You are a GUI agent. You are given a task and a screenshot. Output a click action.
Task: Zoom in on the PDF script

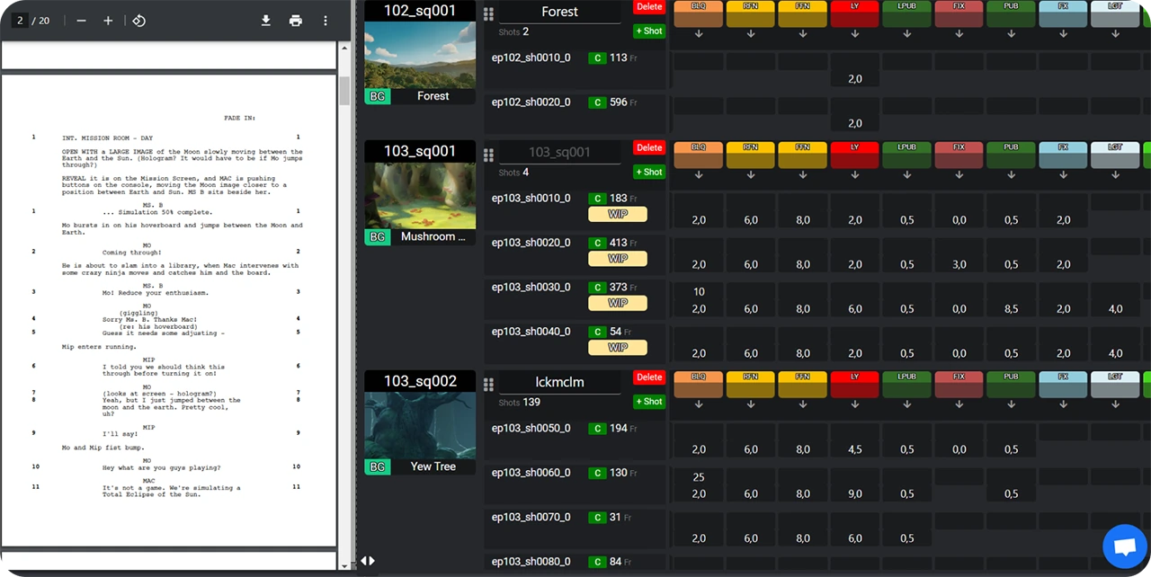point(108,21)
